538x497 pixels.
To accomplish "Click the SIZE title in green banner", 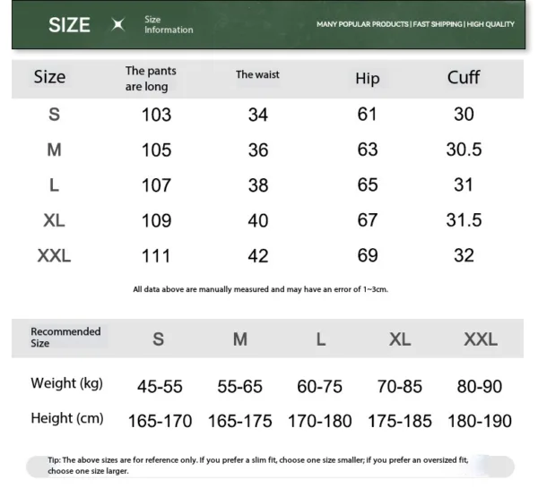I will point(69,25).
